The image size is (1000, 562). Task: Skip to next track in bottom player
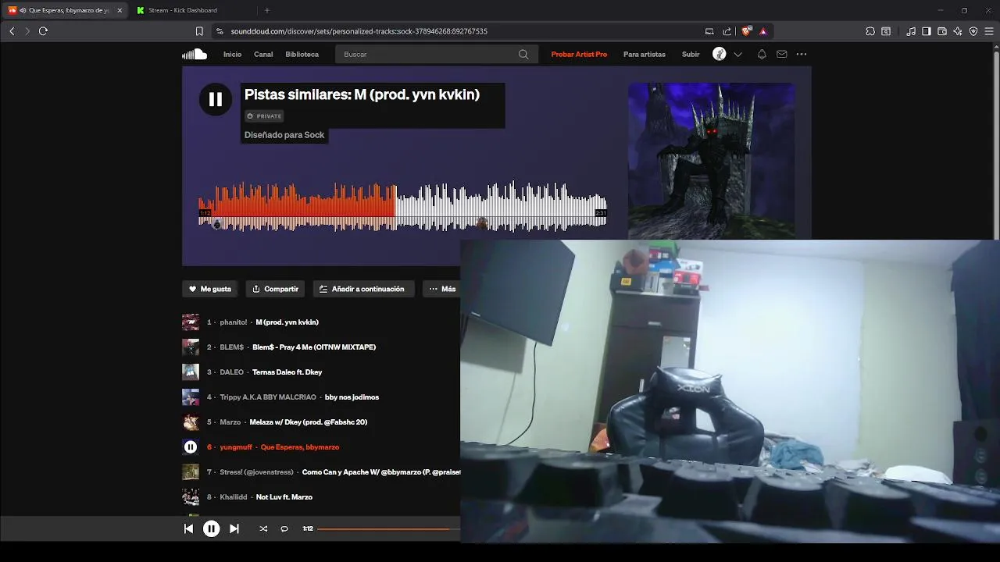point(234,528)
